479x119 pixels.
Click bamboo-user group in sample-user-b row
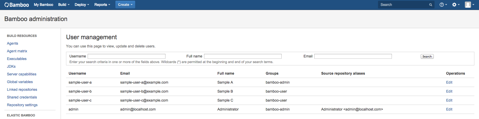(x=276, y=91)
